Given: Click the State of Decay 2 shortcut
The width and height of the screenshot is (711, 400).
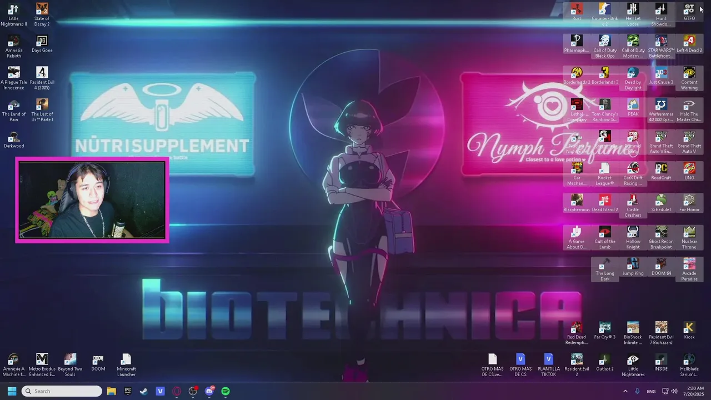Looking at the screenshot, I should pos(42,14).
